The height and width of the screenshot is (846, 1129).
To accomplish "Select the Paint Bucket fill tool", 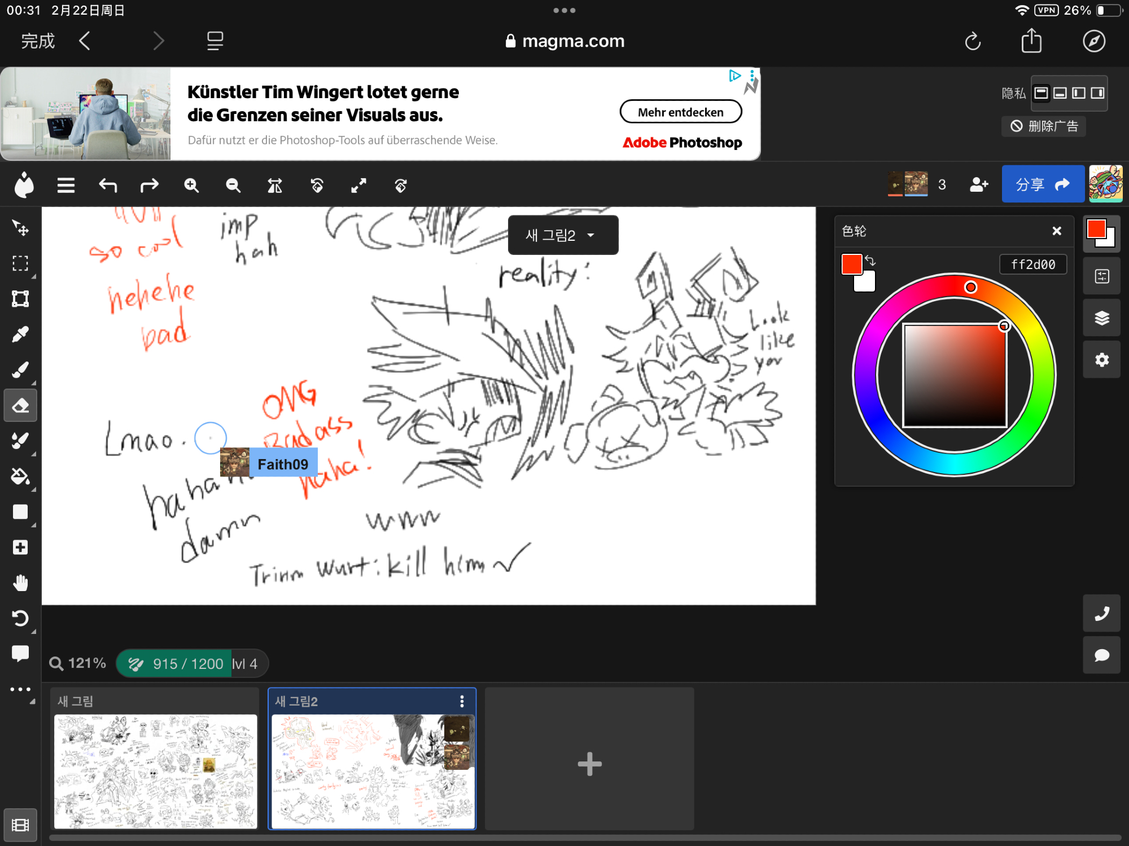I will point(20,477).
